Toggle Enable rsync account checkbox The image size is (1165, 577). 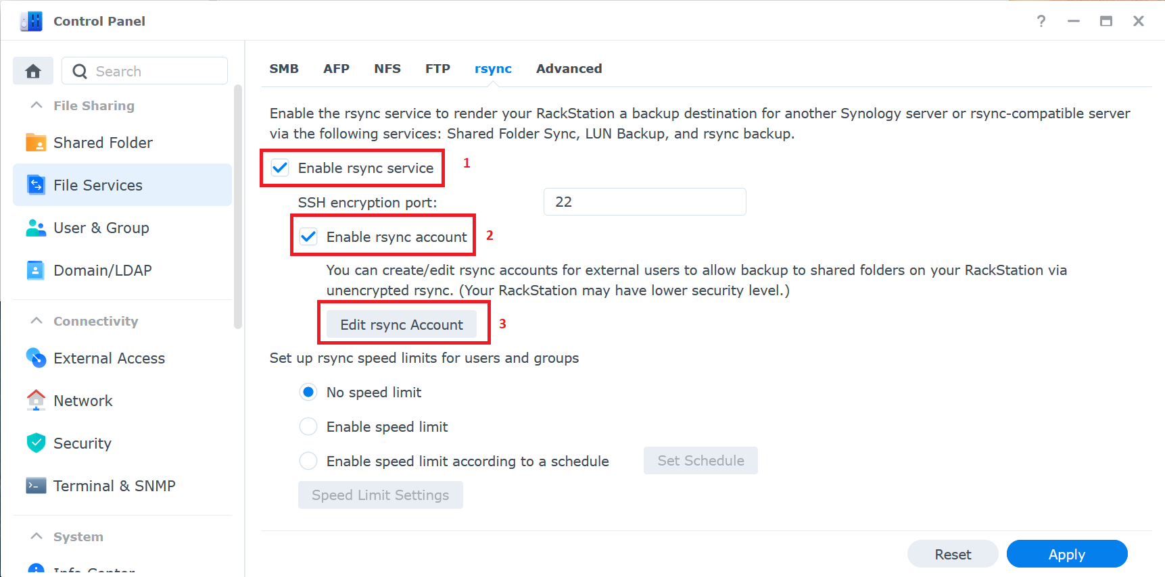[308, 236]
